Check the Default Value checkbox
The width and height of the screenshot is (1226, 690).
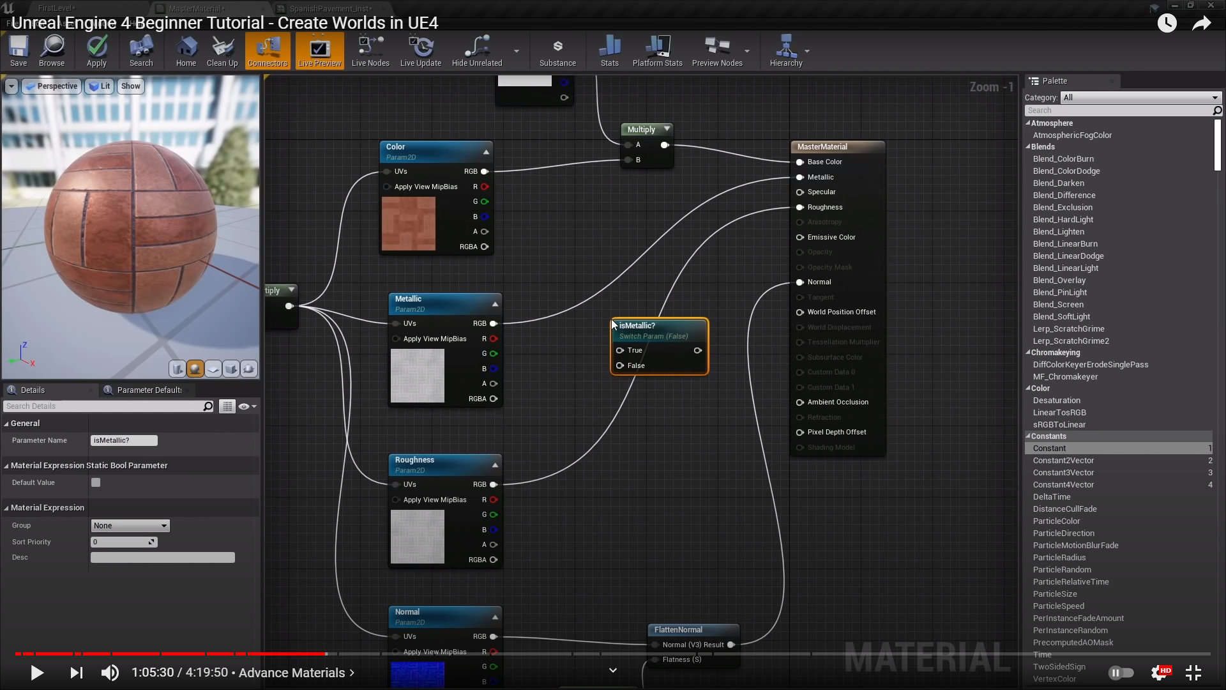click(x=96, y=482)
